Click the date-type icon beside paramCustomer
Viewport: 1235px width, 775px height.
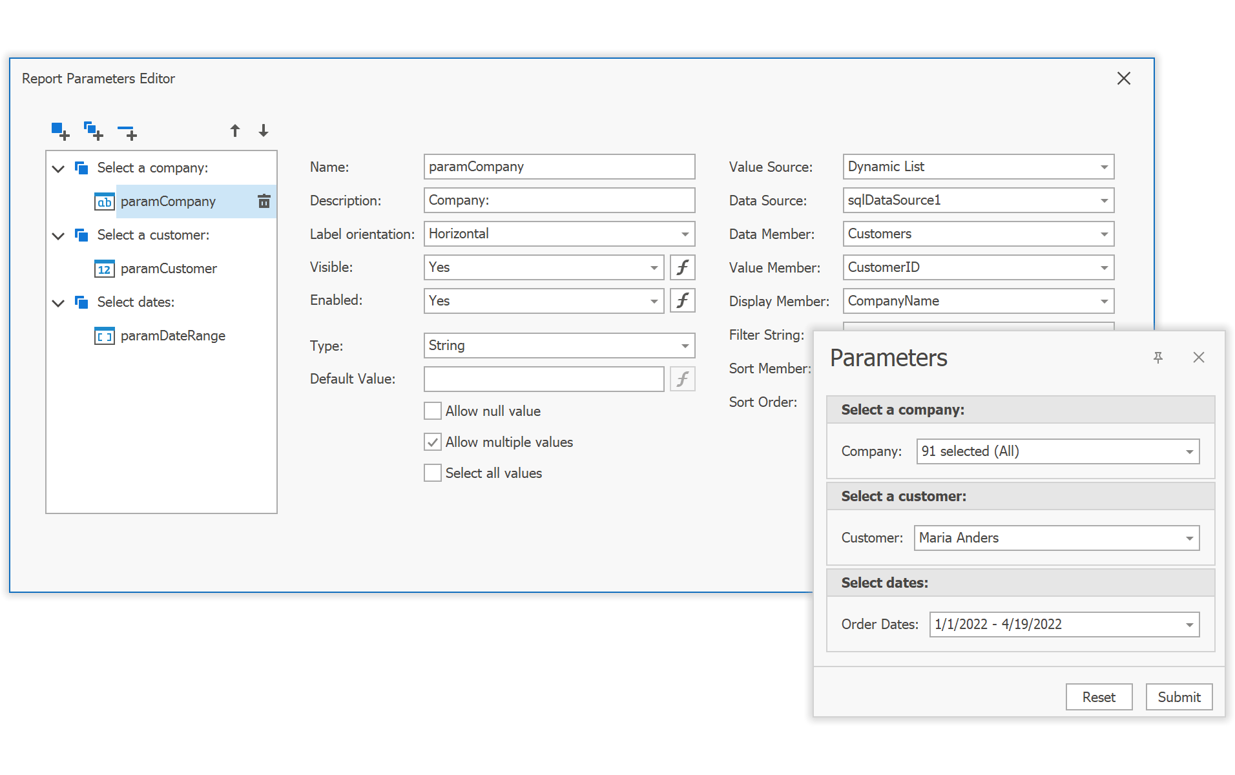pyautogui.click(x=104, y=269)
